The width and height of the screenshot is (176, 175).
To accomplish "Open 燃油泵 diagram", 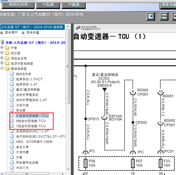I will 21,110.
